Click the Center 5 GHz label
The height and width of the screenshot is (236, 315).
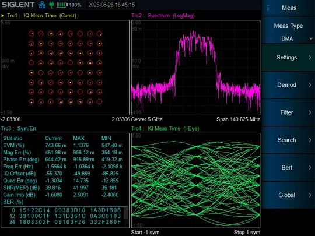pos(146,119)
